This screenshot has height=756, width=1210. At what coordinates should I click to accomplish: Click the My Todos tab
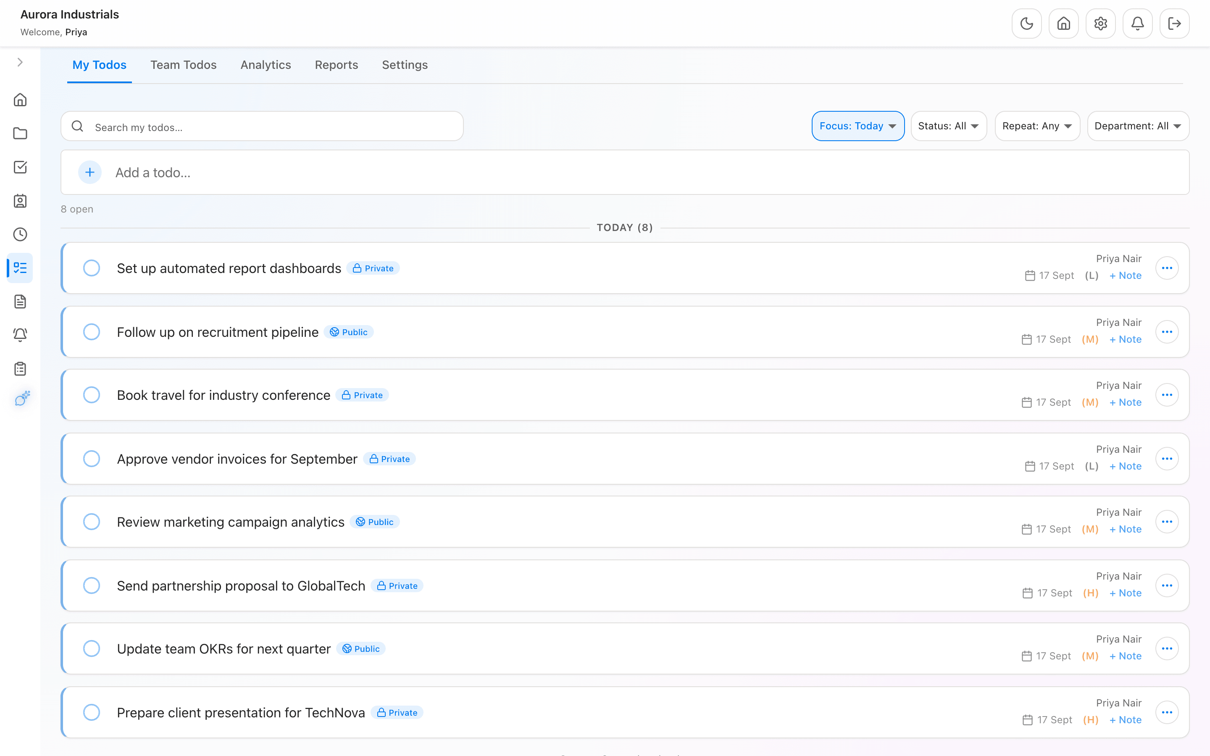coord(100,65)
